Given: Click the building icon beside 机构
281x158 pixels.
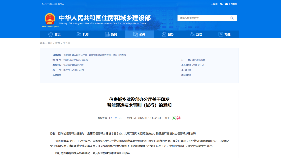Looking at the screenshot, I should click(79, 34).
